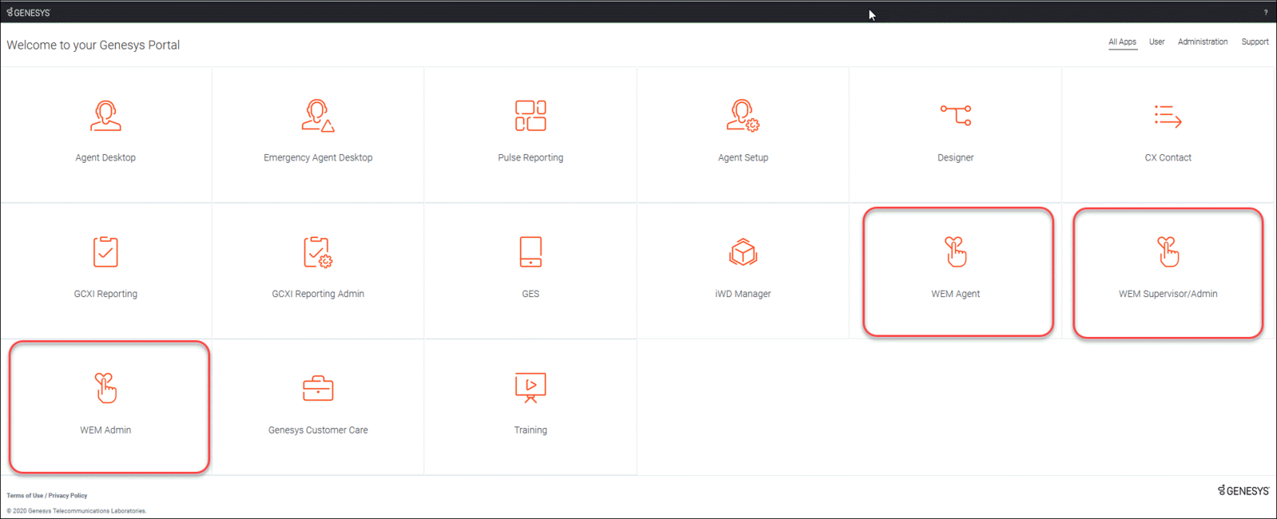Click the WEM Admin label
This screenshot has width=1277, height=519.
105,430
